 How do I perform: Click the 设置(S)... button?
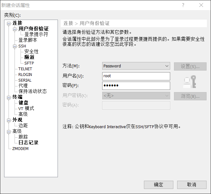tap(190, 66)
